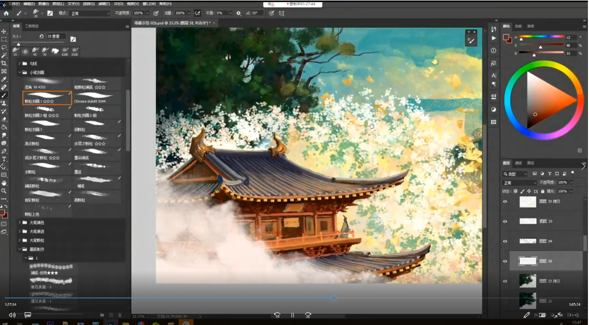Screen dimensions: 589x325
Task: Open the 3D(D) menu
Action: 118,4
